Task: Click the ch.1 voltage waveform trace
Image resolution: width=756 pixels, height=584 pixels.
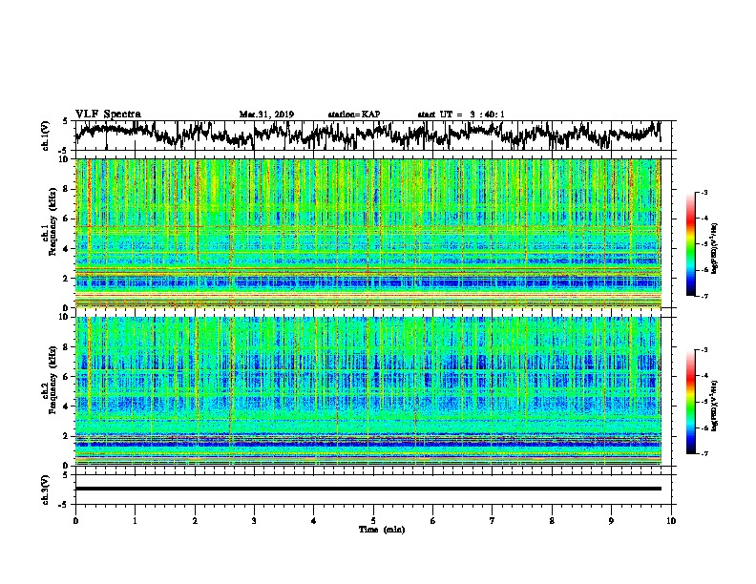Action: 368,135
